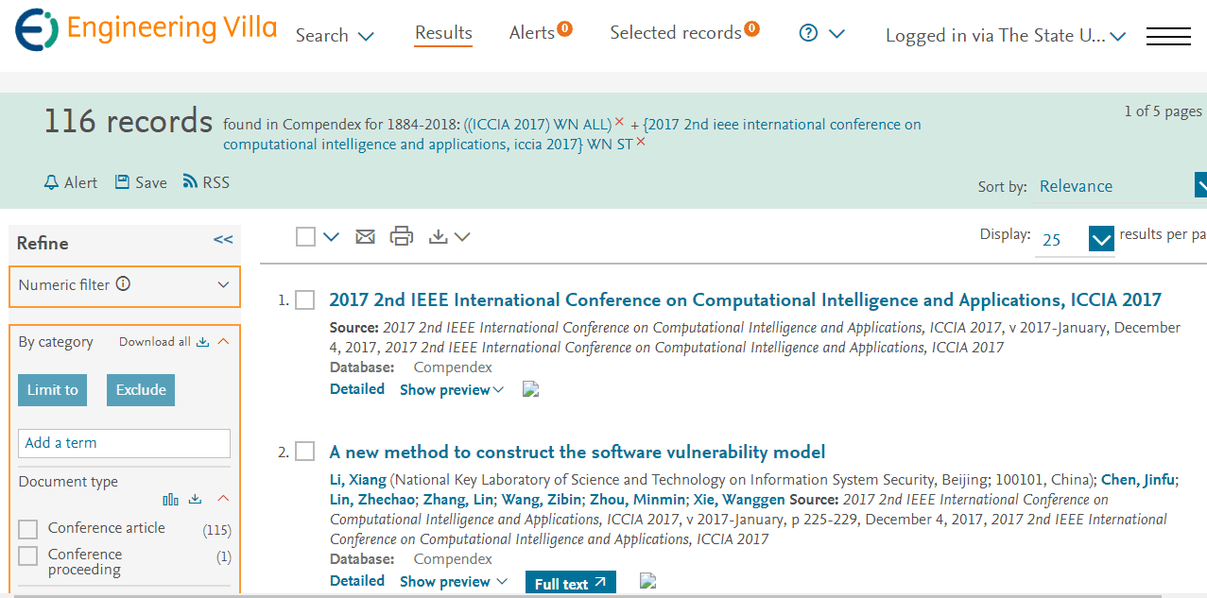Click the Exclude button

click(x=141, y=389)
